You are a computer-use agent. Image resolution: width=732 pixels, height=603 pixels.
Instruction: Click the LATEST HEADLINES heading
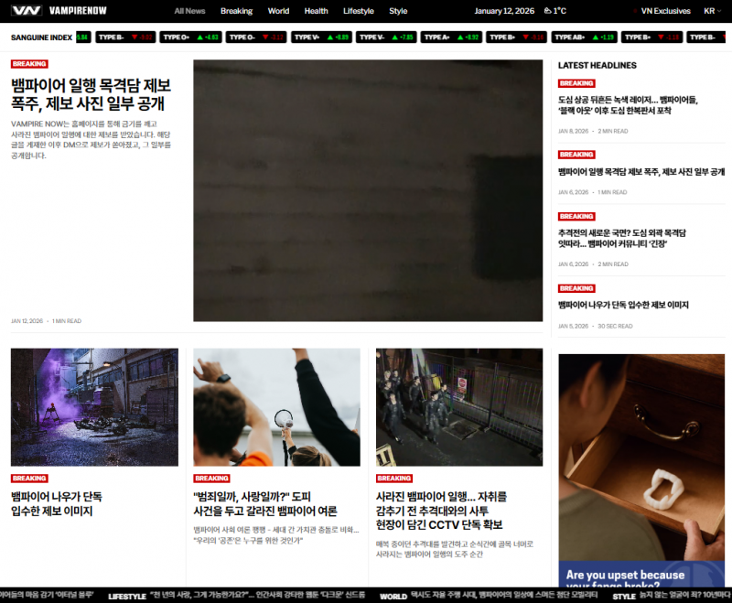click(x=597, y=65)
